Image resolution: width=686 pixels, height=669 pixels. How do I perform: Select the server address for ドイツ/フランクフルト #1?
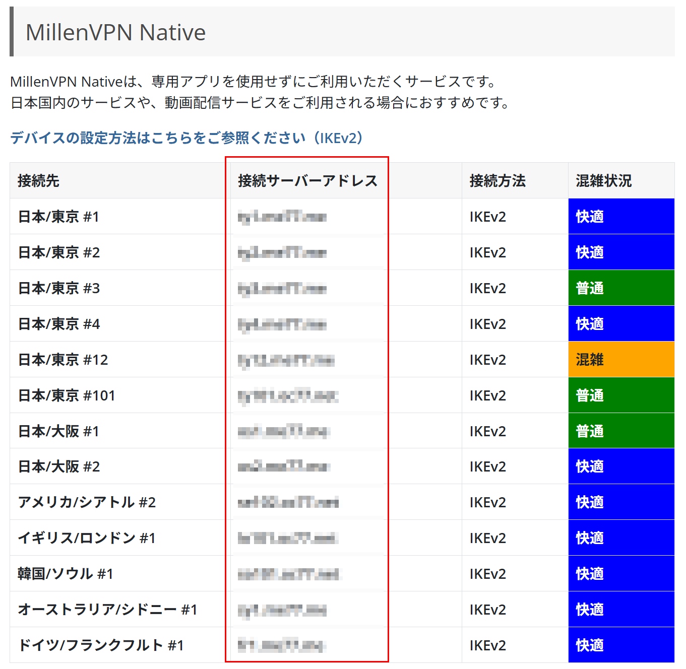point(282,645)
